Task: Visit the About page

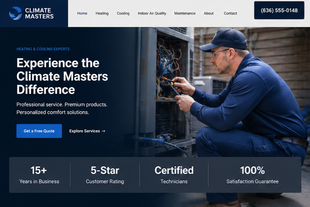Action: tap(209, 13)
